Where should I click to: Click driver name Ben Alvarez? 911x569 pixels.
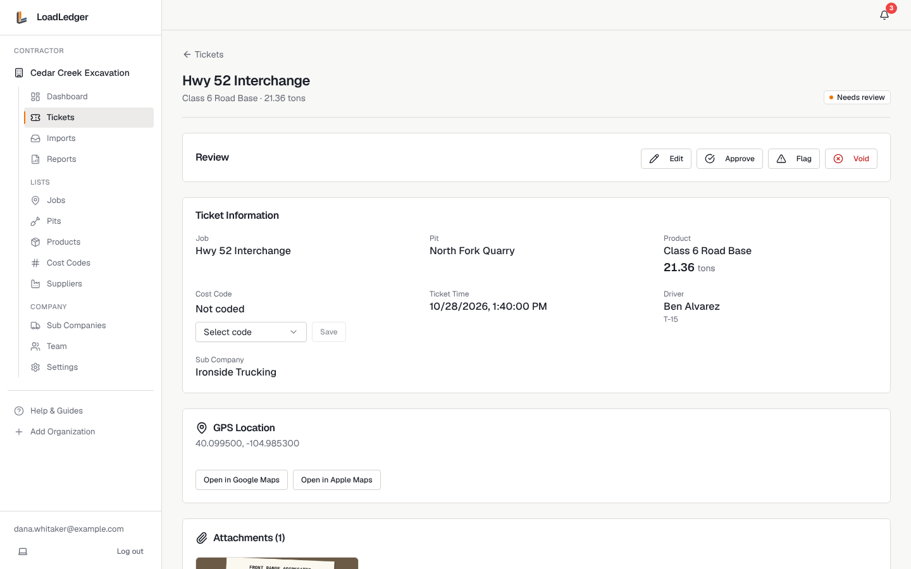click(x=691, y=307)
